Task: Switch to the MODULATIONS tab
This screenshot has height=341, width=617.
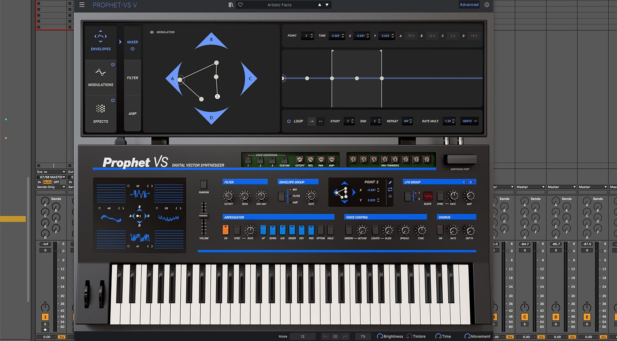Action: (x=101, y=77)
